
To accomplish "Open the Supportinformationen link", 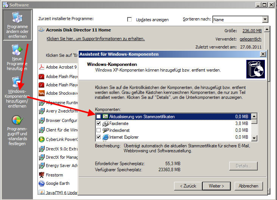I will click(96, 39).
